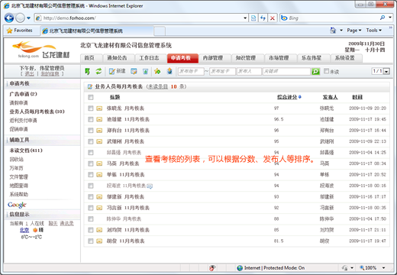Check the box for the score 95 row

pyautogui.click(x=91, y=141)
